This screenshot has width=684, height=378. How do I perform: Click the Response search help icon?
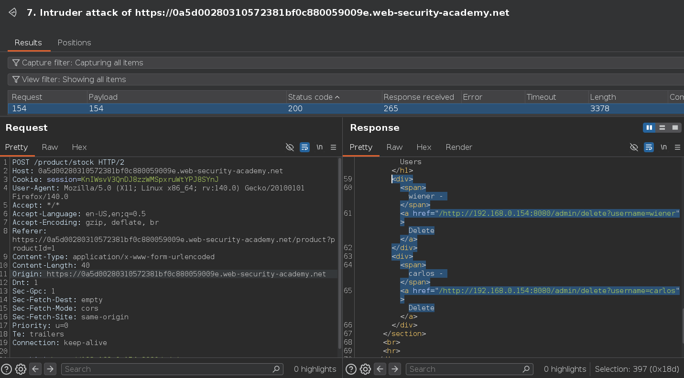[351, 369]
